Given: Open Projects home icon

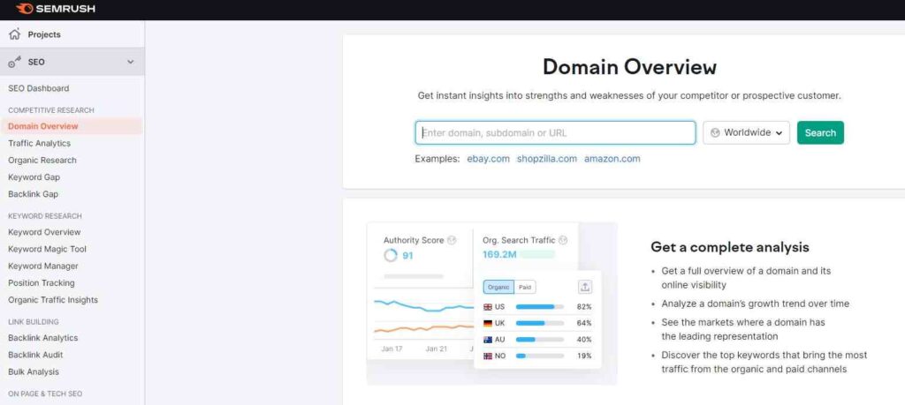Looking at the screenshot, I should [x=15, y=34].
